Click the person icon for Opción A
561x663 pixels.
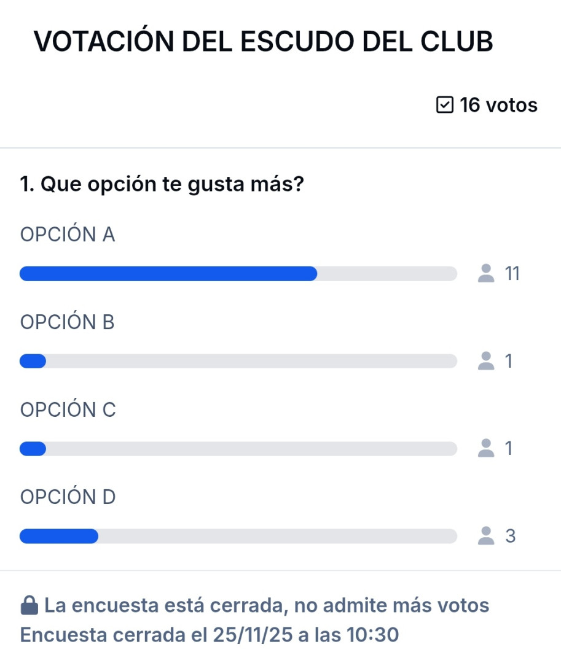(486, 273)
